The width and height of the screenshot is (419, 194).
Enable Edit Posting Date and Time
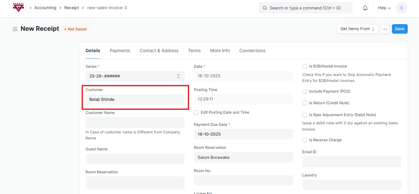click(196, 112)
